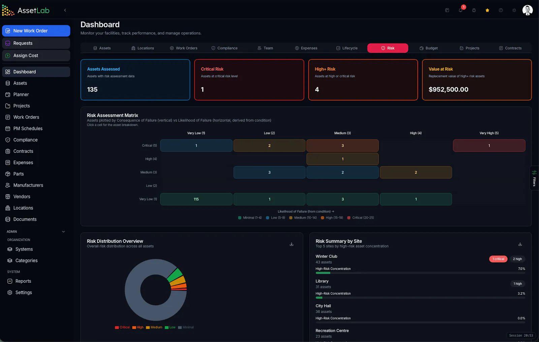Click the Library high-risk concentration bar
The width and height of the screenshot is (539, 342).
[420, 298]
